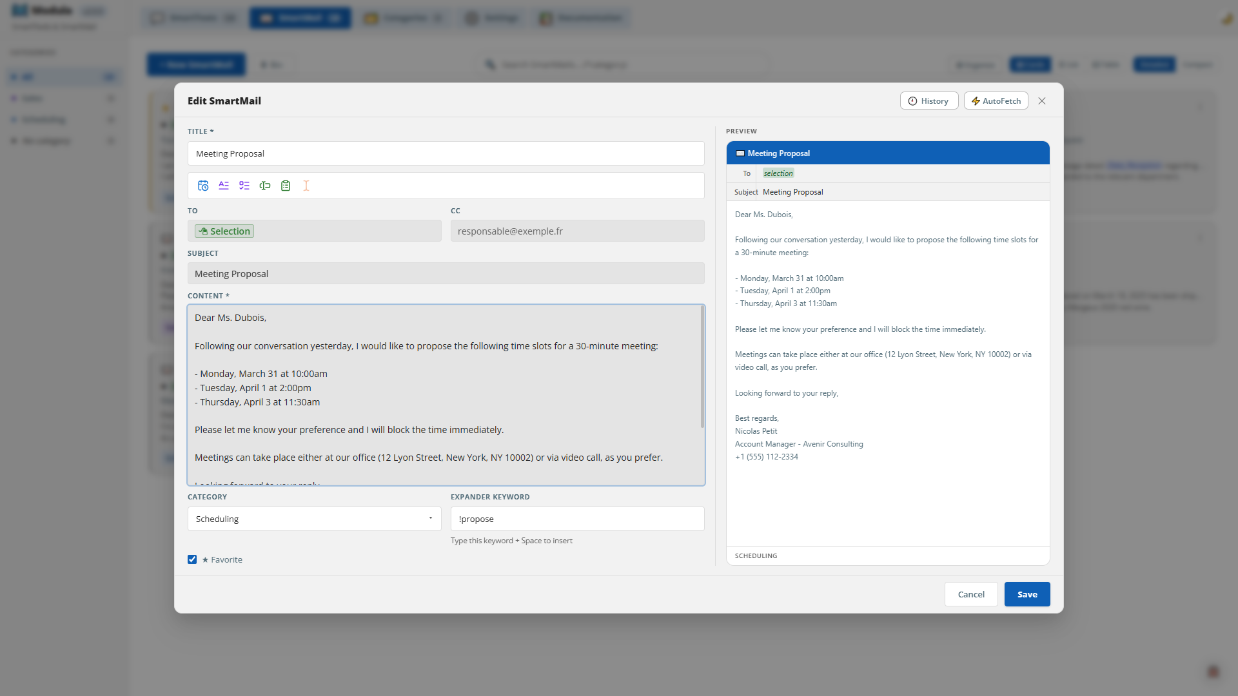This screenshot has width=1238, height=696.
Task: Click hint text 'Type this keyword + Space to insert'
Action: pos(511,541)
